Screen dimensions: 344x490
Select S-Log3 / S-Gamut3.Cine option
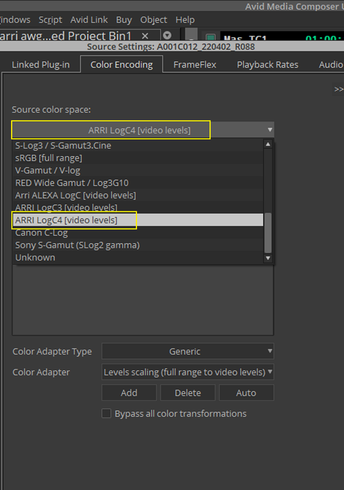click(138, 145)
